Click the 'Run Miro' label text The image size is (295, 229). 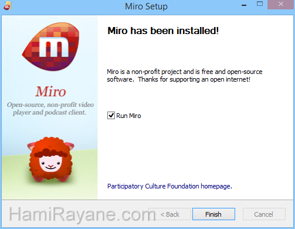(x=128, y=116)
